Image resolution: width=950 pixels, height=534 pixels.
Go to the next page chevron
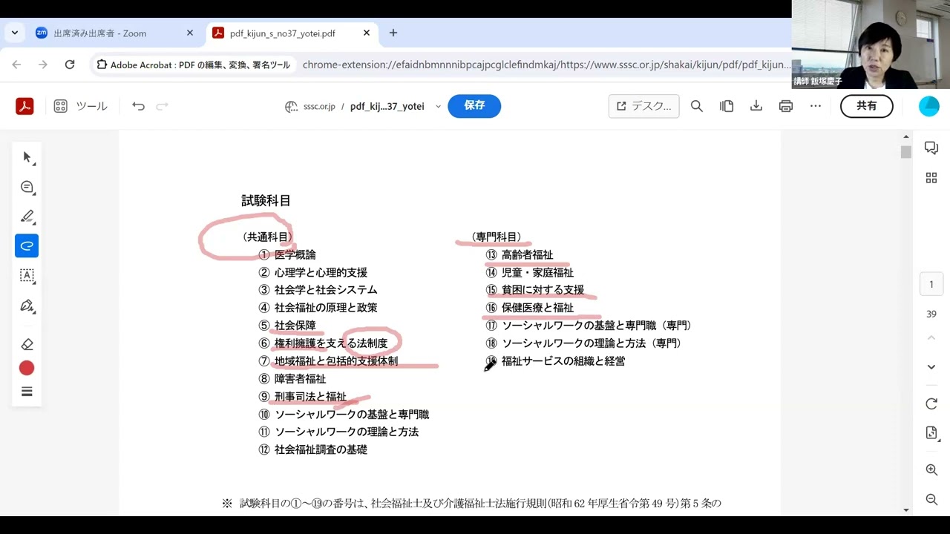point(931,367)
